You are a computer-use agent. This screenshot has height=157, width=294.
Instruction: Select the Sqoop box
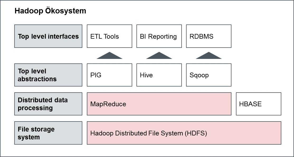tap(209, 75)
